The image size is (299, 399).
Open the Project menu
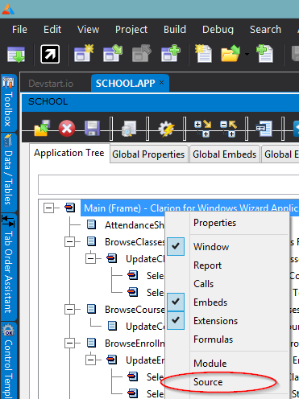[131, 30]
